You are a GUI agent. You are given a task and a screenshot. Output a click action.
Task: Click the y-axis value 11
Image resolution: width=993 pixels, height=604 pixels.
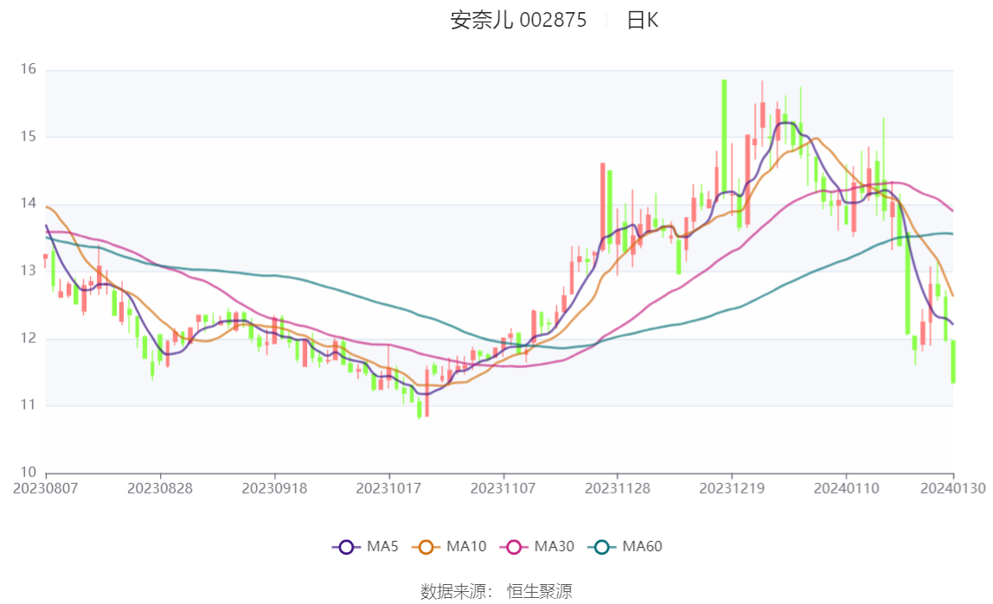click(x=28, y=404)
